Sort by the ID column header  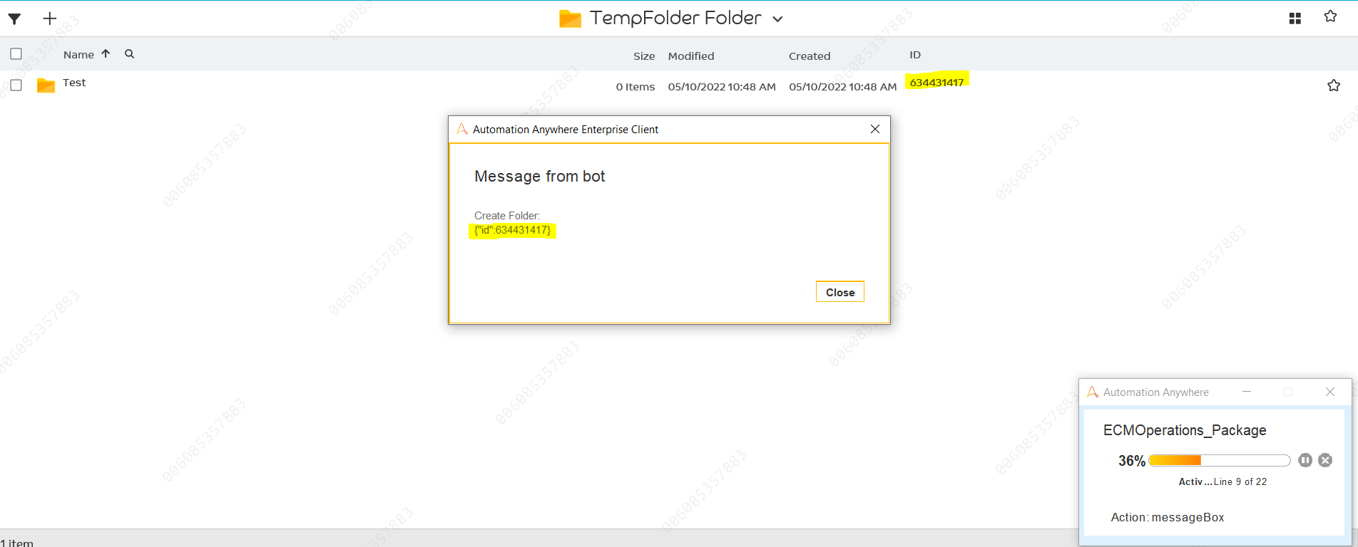(915, 55)
